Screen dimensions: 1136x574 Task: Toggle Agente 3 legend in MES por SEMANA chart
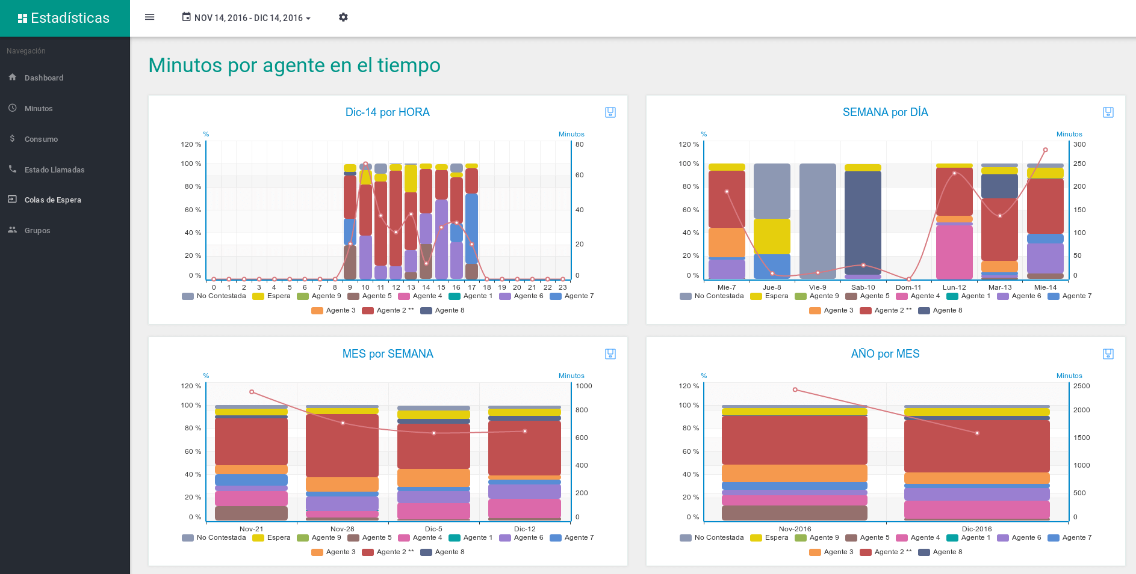(x=334, y=552)
